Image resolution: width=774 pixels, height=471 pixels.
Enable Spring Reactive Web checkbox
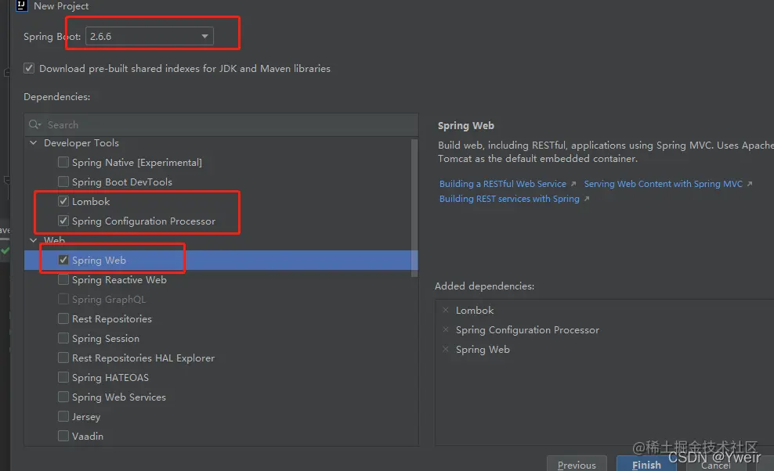[x=63, y=279]
